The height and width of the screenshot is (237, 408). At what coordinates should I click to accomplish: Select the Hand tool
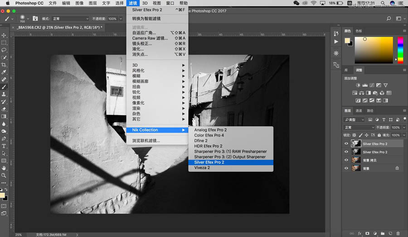[4, 168]
